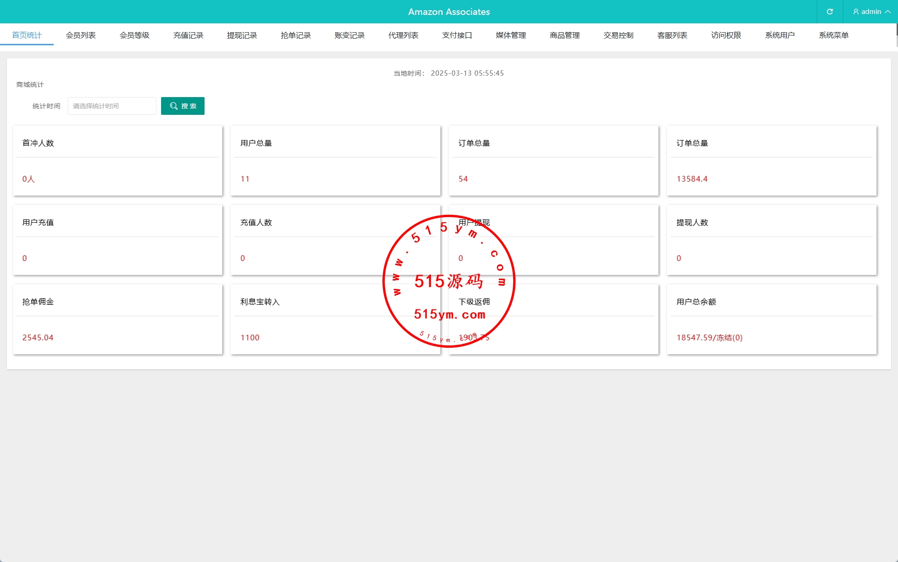Switch to the 交易控制 tab
Image resolution: width=898 pixels, height=562 pixels.
tap(618, 35)
